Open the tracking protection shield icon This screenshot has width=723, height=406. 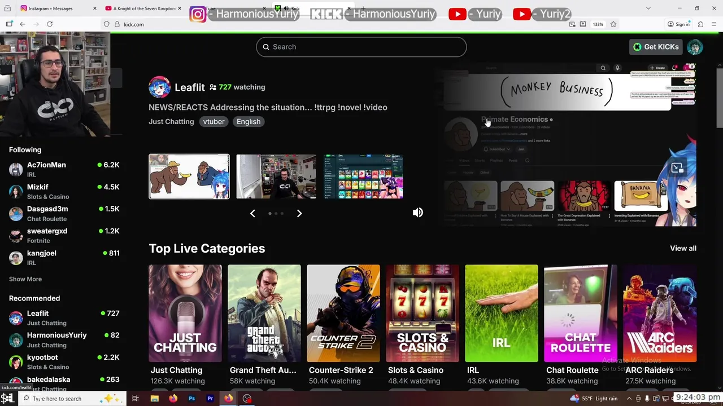[106, 24]
